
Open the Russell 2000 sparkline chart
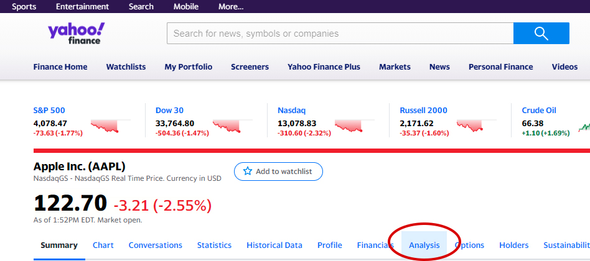click(477, 126)
